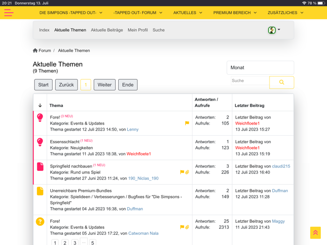Focus the Suche text input field
The width and height of the screenshot is (327, 245).
tap(249, 81)
